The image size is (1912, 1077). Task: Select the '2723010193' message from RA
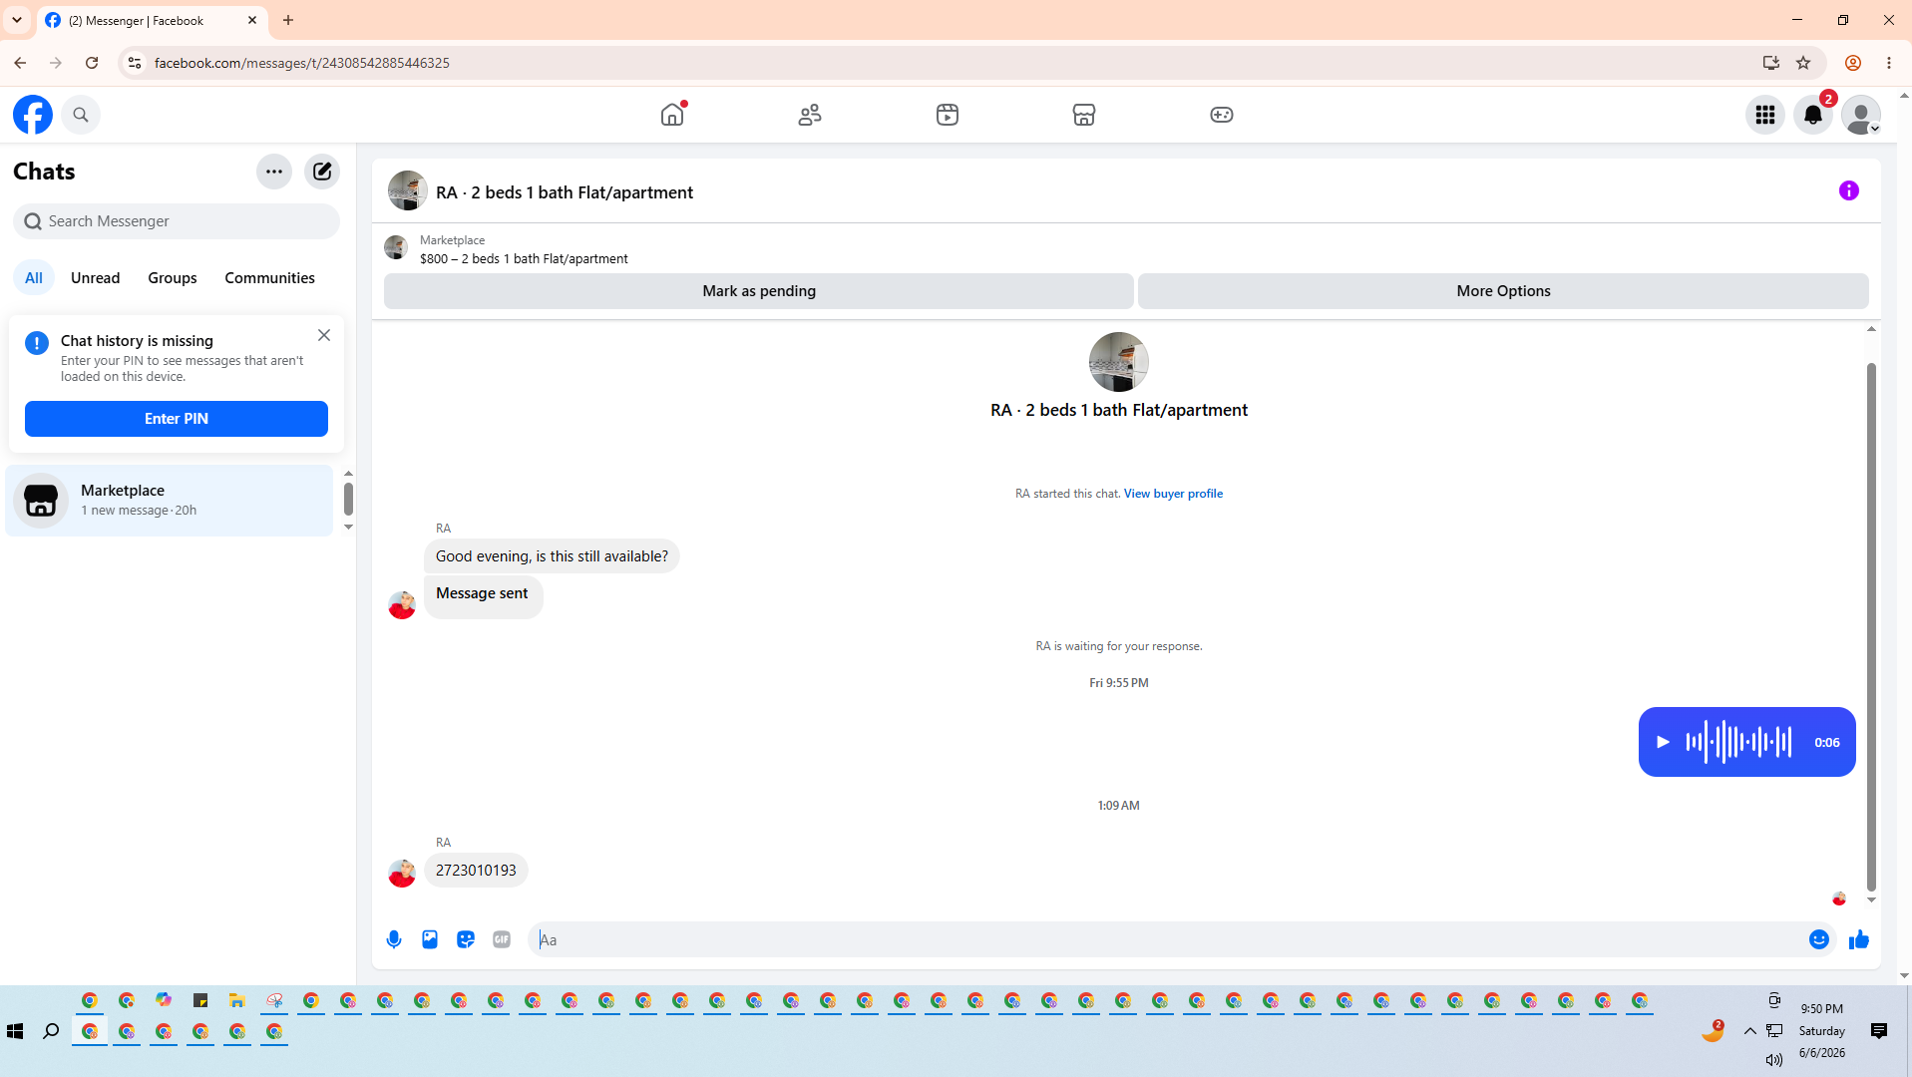[476, 871]
